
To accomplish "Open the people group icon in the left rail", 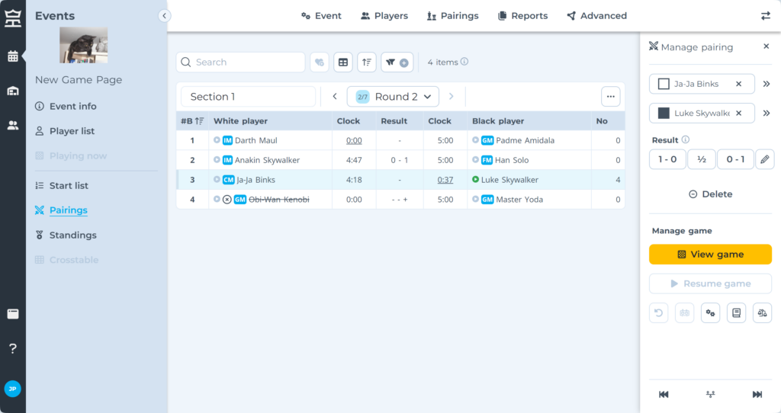I will (x=13, y=126).
